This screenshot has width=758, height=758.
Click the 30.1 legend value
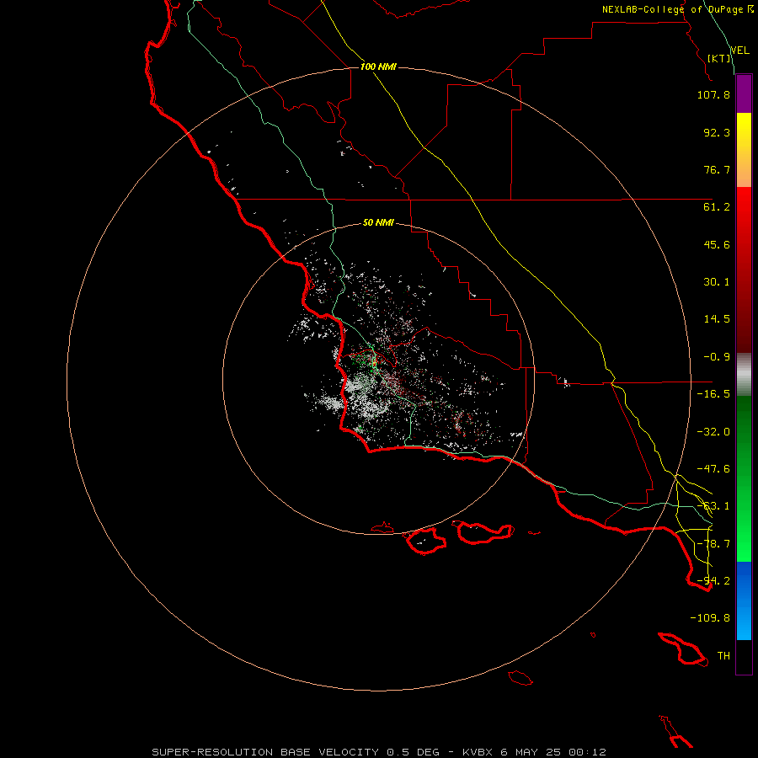717,282
